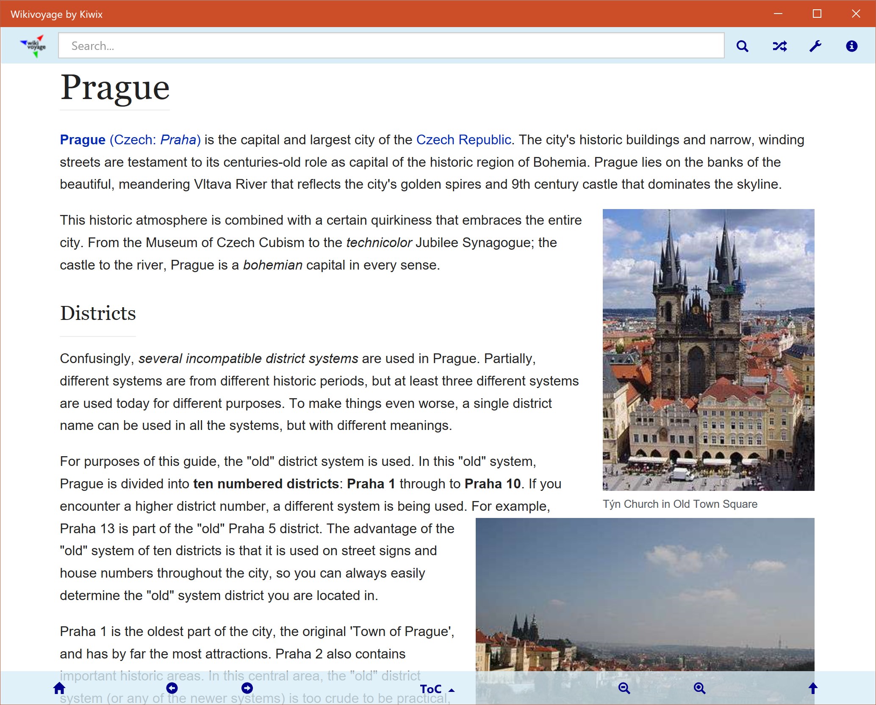This screenshot has width=876, height=705.
Task: Click the Wikivoyage logo
Action: pyautogui.click(x=33, y=46)
